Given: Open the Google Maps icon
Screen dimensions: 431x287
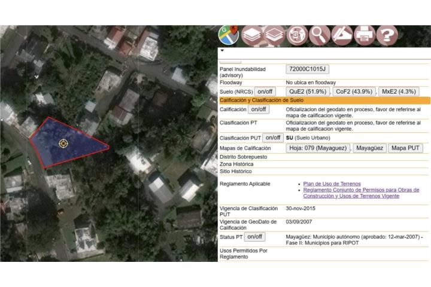Looking at the screenshot, I should tap(228, 35).
